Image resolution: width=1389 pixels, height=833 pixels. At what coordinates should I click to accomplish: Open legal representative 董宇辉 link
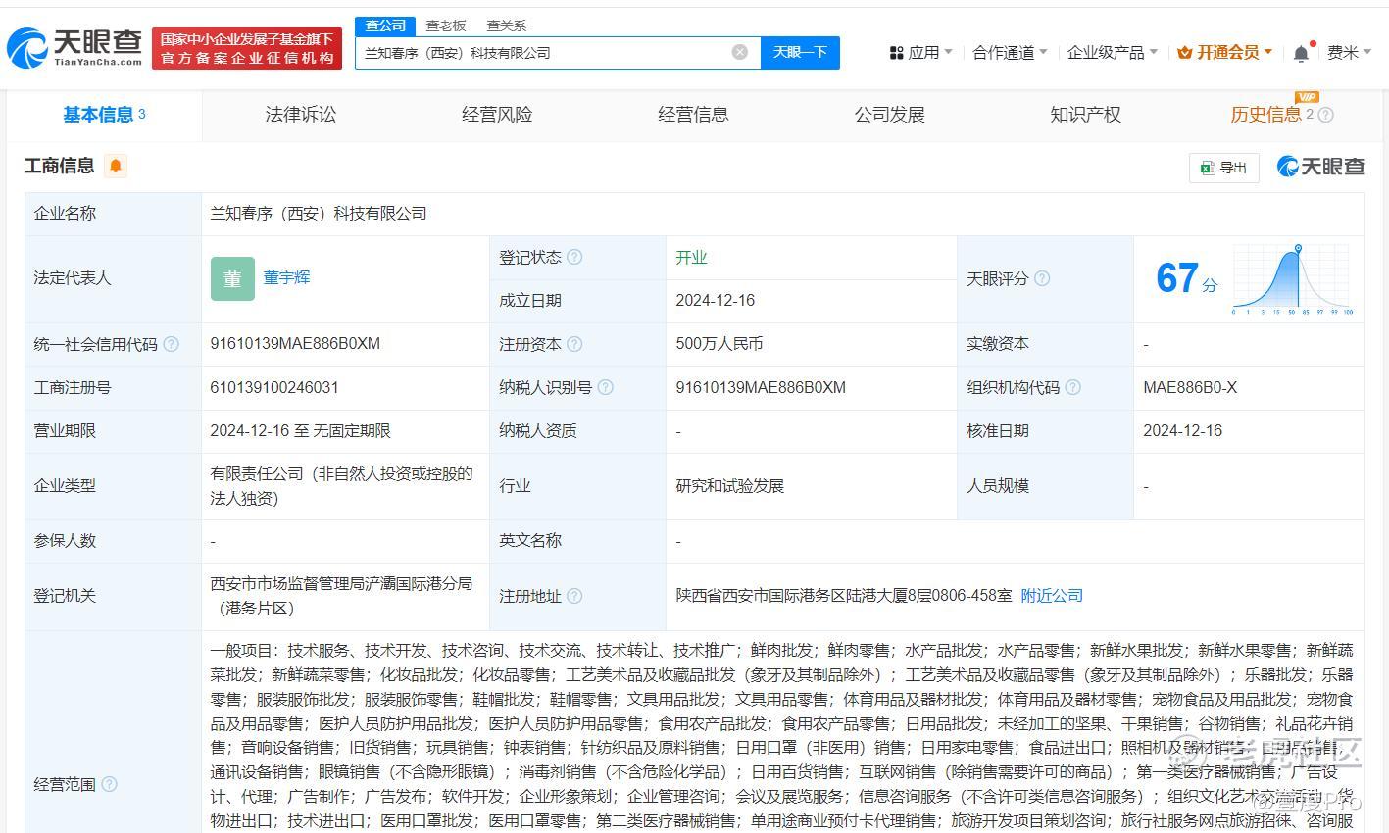pyautogui.click(x=286, y=277)
